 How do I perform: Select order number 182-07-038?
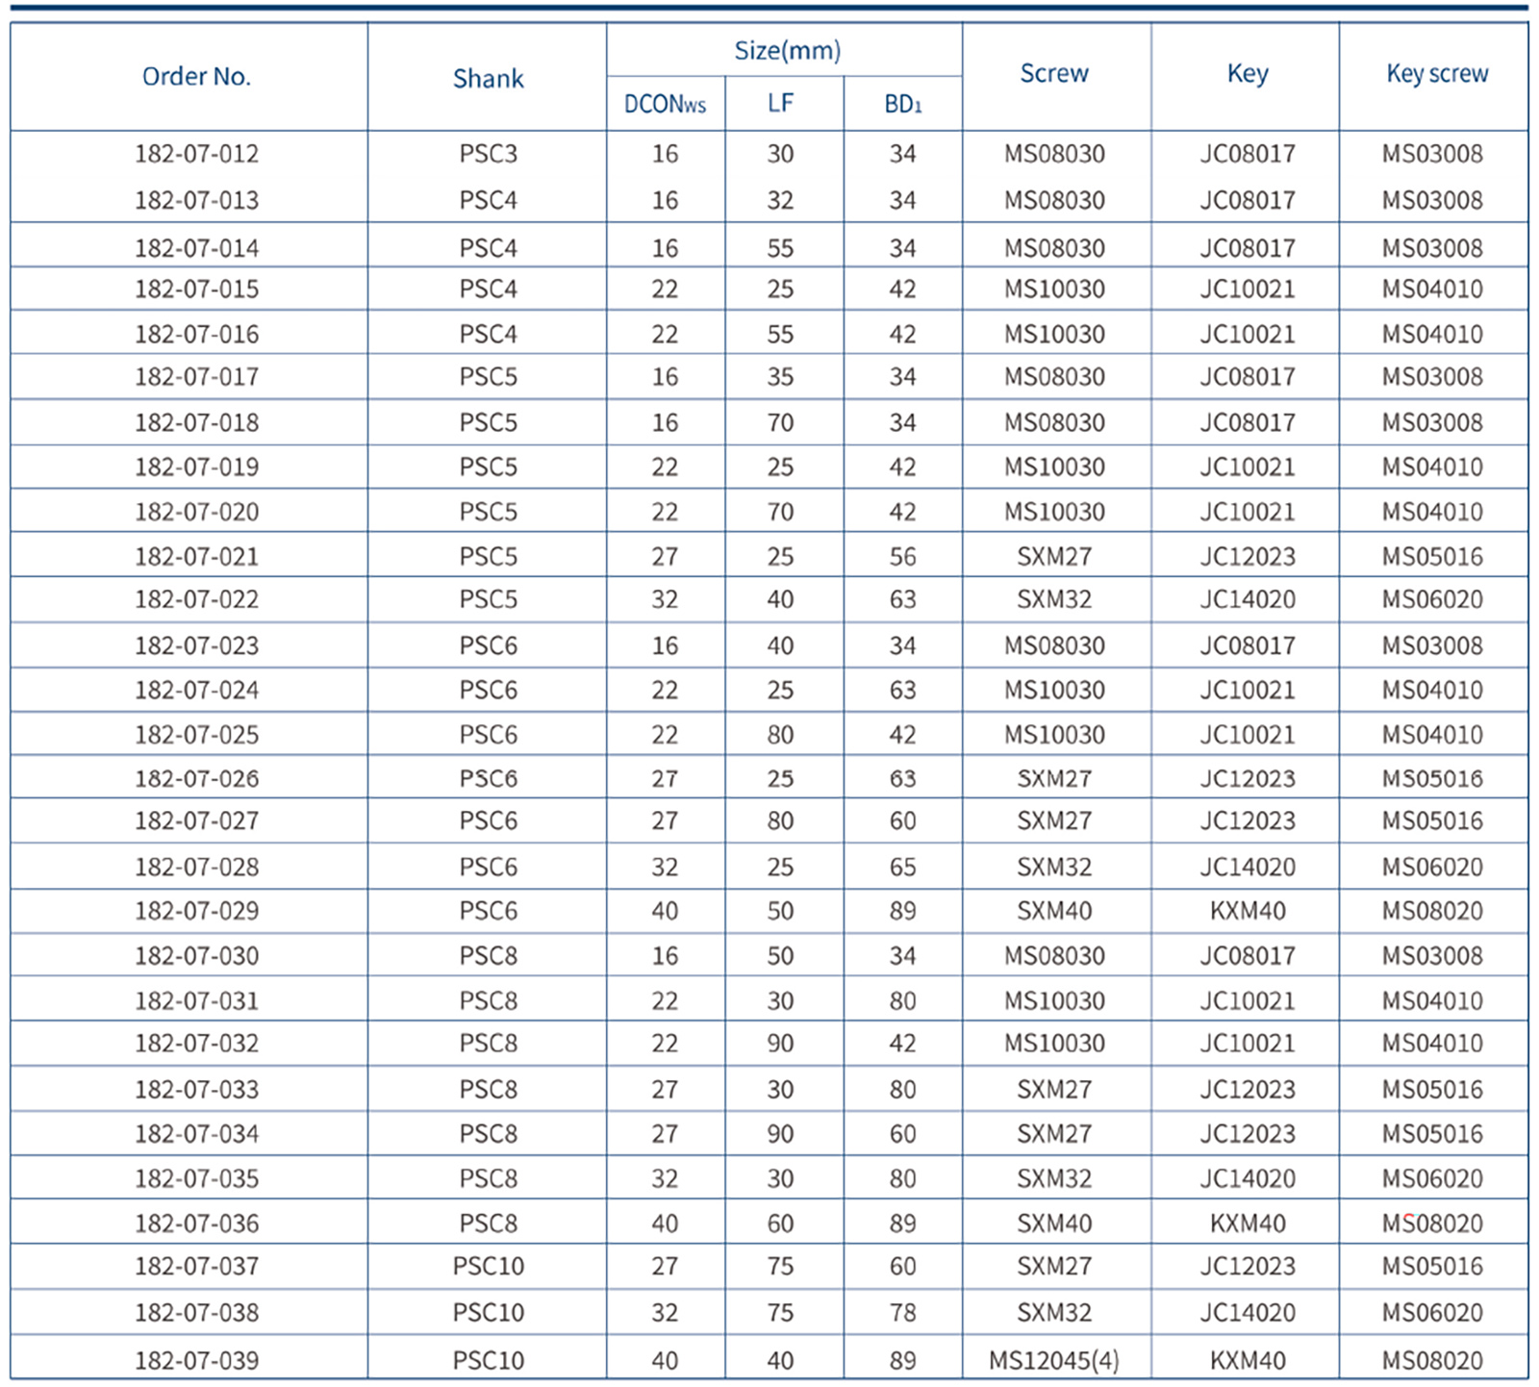(196, 1313)
